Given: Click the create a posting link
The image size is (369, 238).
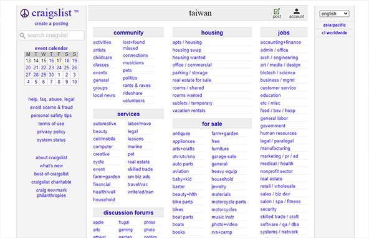Looking at the screenshot, I should [51, 24].
